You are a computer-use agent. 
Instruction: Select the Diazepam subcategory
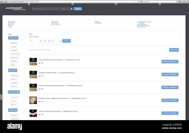tap(15, 76)
